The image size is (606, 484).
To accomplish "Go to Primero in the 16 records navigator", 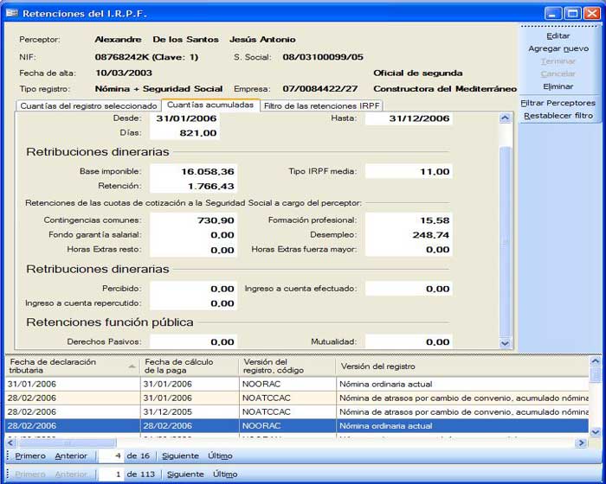I will click(29, 455).
